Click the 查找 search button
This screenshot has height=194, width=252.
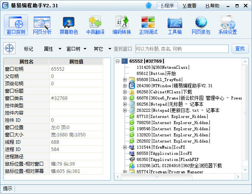(x=240, y=48)
